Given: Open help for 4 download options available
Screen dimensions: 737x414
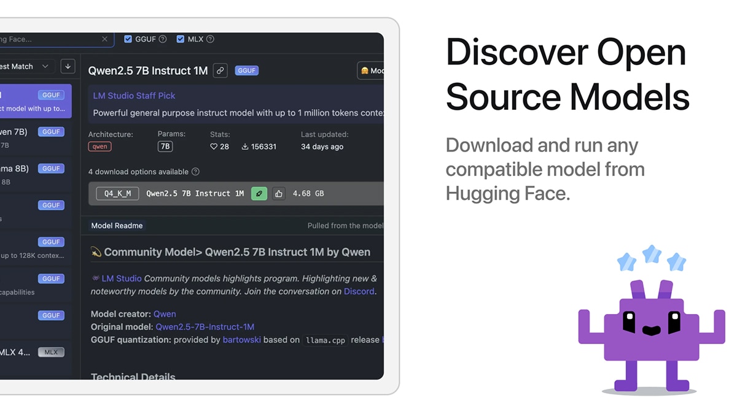Looking at the screenshot, I should (x=195, y=172).
